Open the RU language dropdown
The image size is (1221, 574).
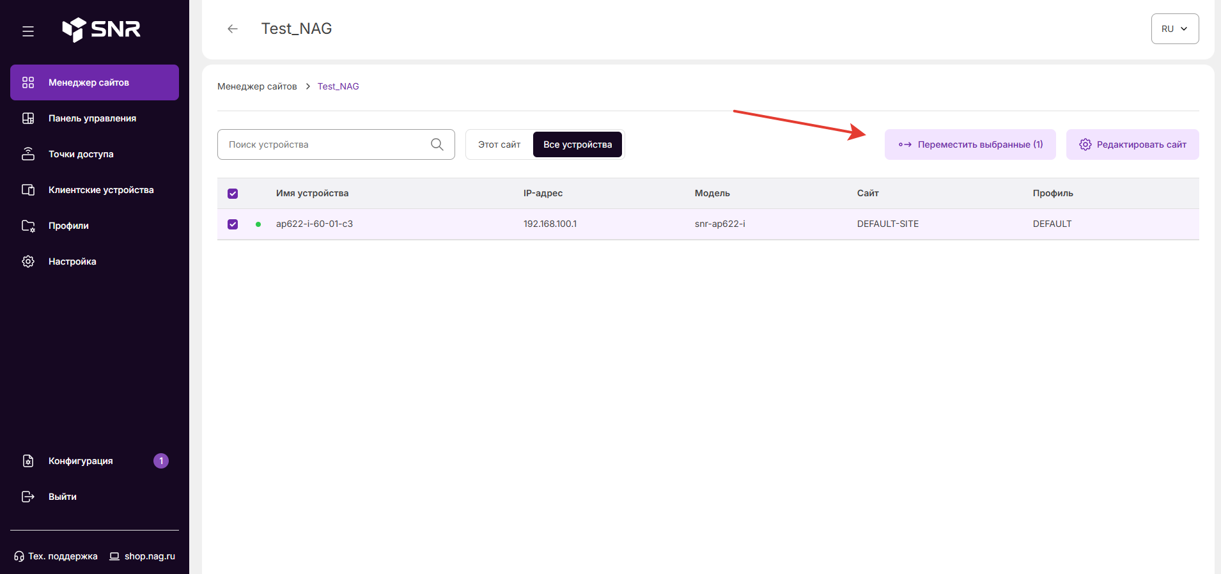(x=1175, y=29)
